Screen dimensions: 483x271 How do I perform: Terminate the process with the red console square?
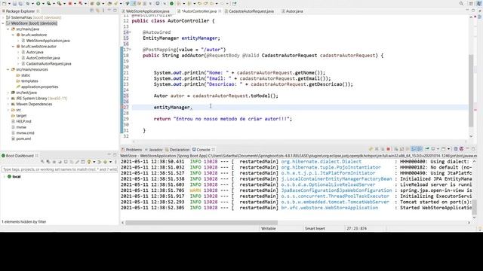388,149
